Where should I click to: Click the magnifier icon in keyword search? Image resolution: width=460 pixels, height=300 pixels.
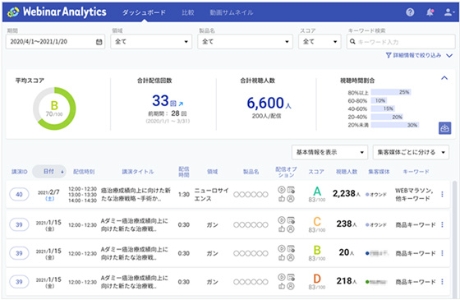pos(352,42)
